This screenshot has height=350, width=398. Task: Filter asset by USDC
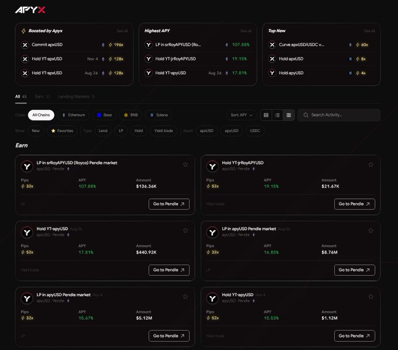255,131
